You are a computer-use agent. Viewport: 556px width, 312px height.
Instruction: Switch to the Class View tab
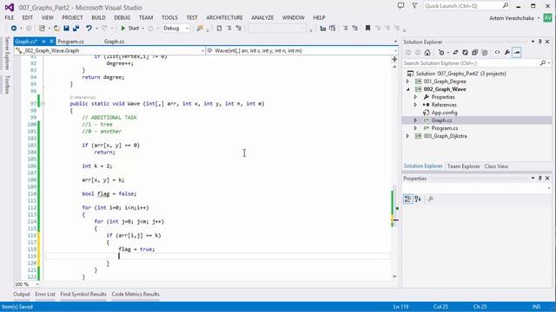pos(496,166)
